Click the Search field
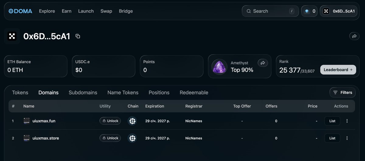The height and width of the screenshot is (161, 365). coord(270,11)
